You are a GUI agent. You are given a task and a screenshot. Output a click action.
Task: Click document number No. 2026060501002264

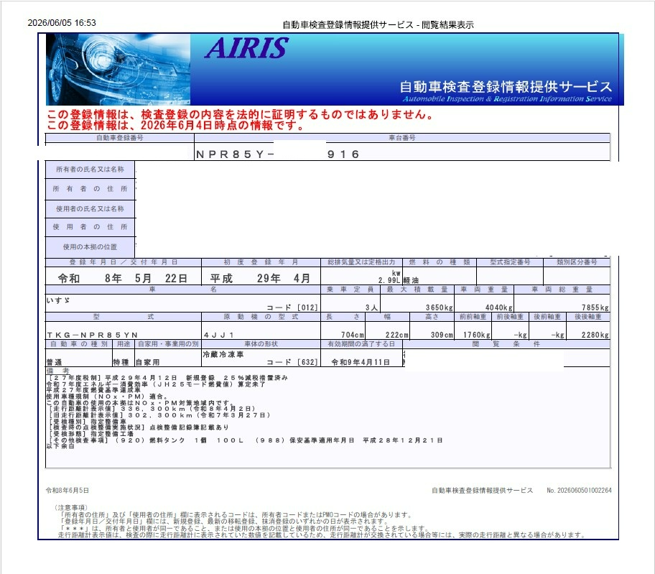click(x=579, y=490)
